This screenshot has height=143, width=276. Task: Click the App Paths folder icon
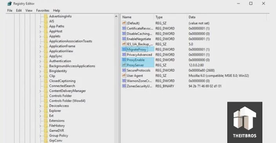click(46, 26)
